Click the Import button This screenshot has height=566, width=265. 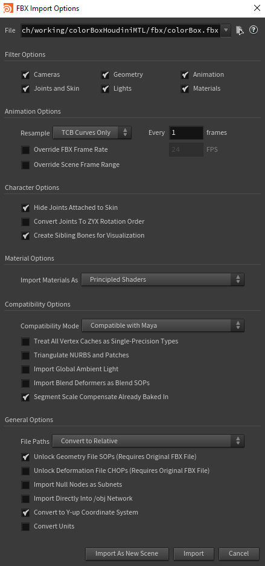[x=194, y=554]
